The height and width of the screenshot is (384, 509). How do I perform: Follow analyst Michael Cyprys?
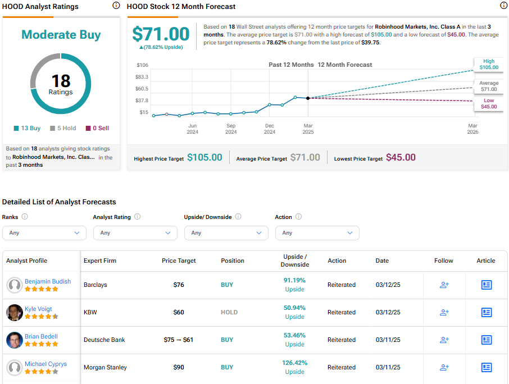(x=444, y=368)
